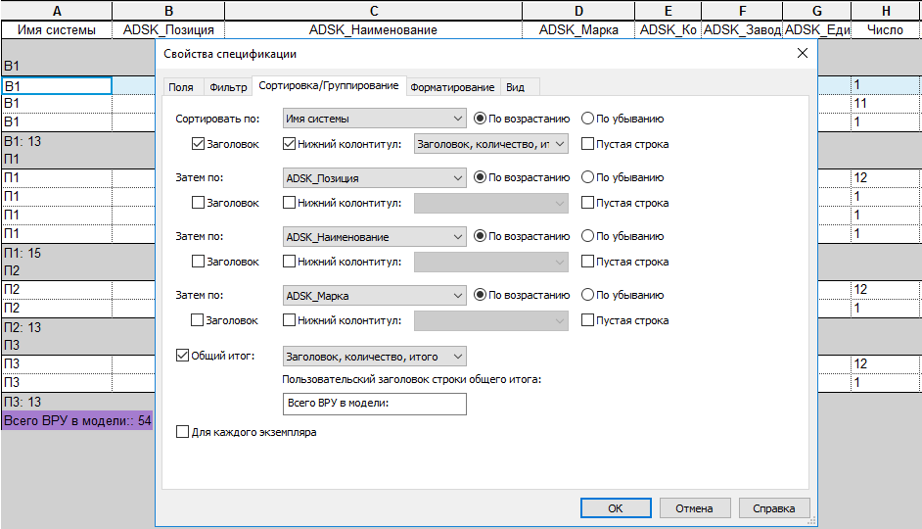Close the Свойства спецификации dialog

(802, 53)
